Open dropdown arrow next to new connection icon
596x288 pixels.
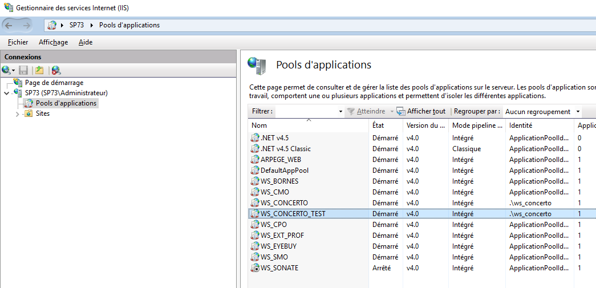coord(13,71)
